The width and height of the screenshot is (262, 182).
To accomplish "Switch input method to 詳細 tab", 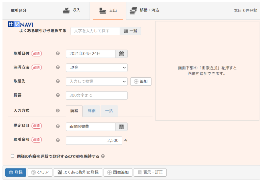I will pyautogui.click(x=92, y=111).
